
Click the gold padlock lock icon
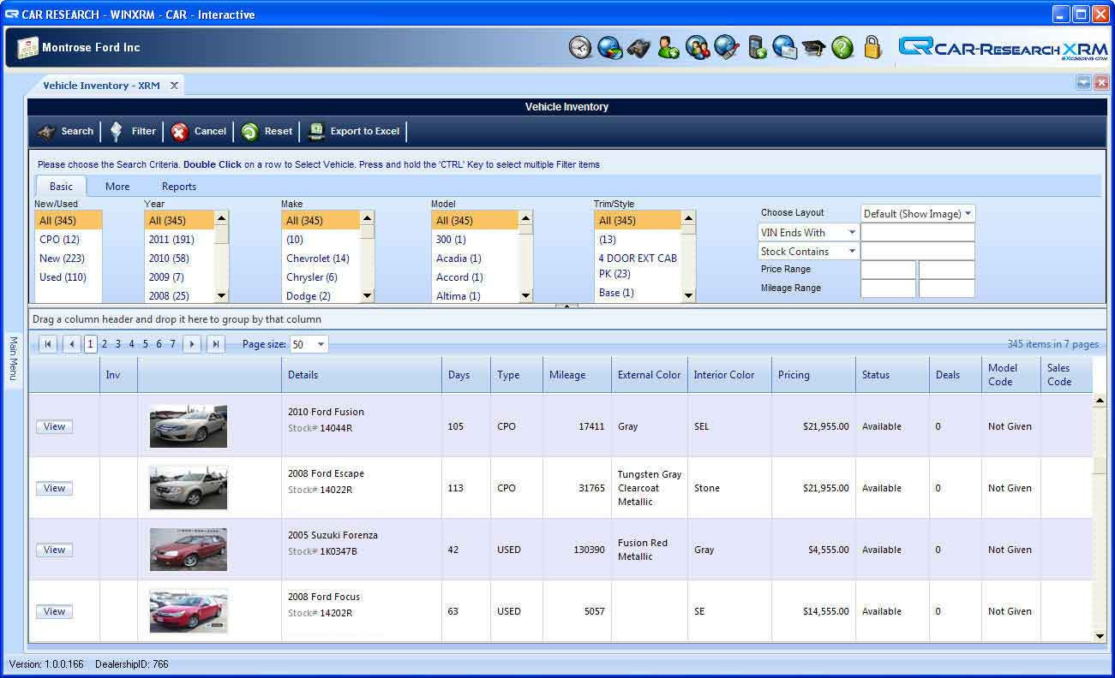coord(872,46)
